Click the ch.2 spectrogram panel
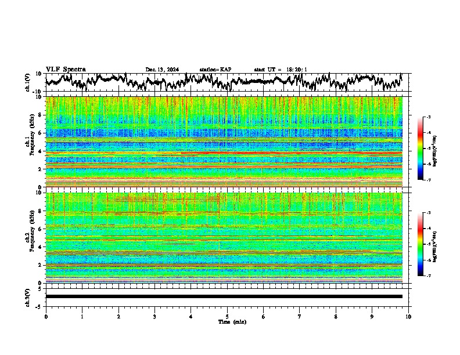460x355 pixels. (x=224, y=238)
